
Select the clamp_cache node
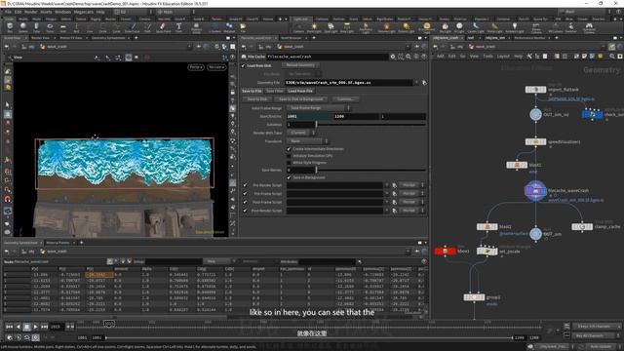click(x=582, y=226)
